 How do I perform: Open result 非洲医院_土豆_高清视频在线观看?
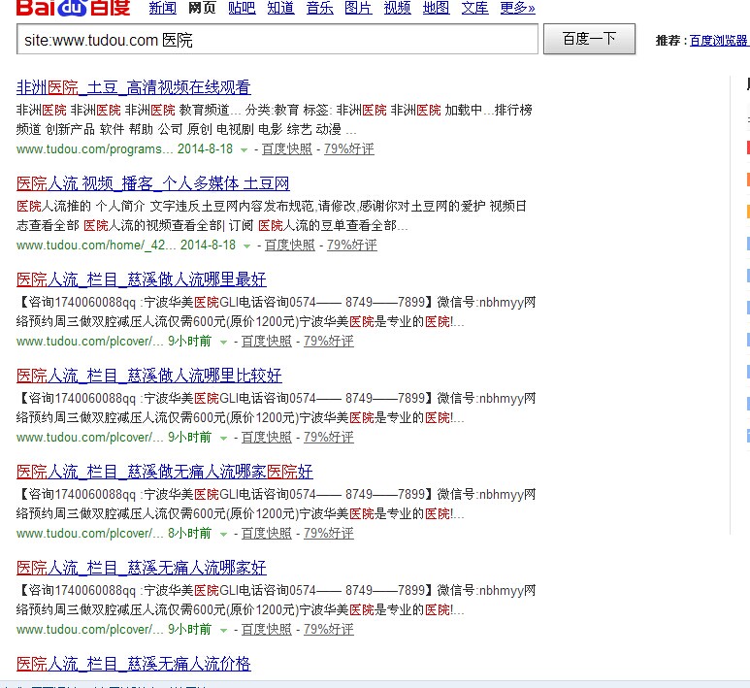click(x=133, y=87)
